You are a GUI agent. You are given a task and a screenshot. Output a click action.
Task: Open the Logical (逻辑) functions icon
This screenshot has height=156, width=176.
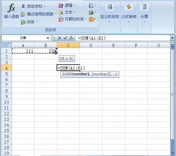pyautogui.click(x=61, y=5)
